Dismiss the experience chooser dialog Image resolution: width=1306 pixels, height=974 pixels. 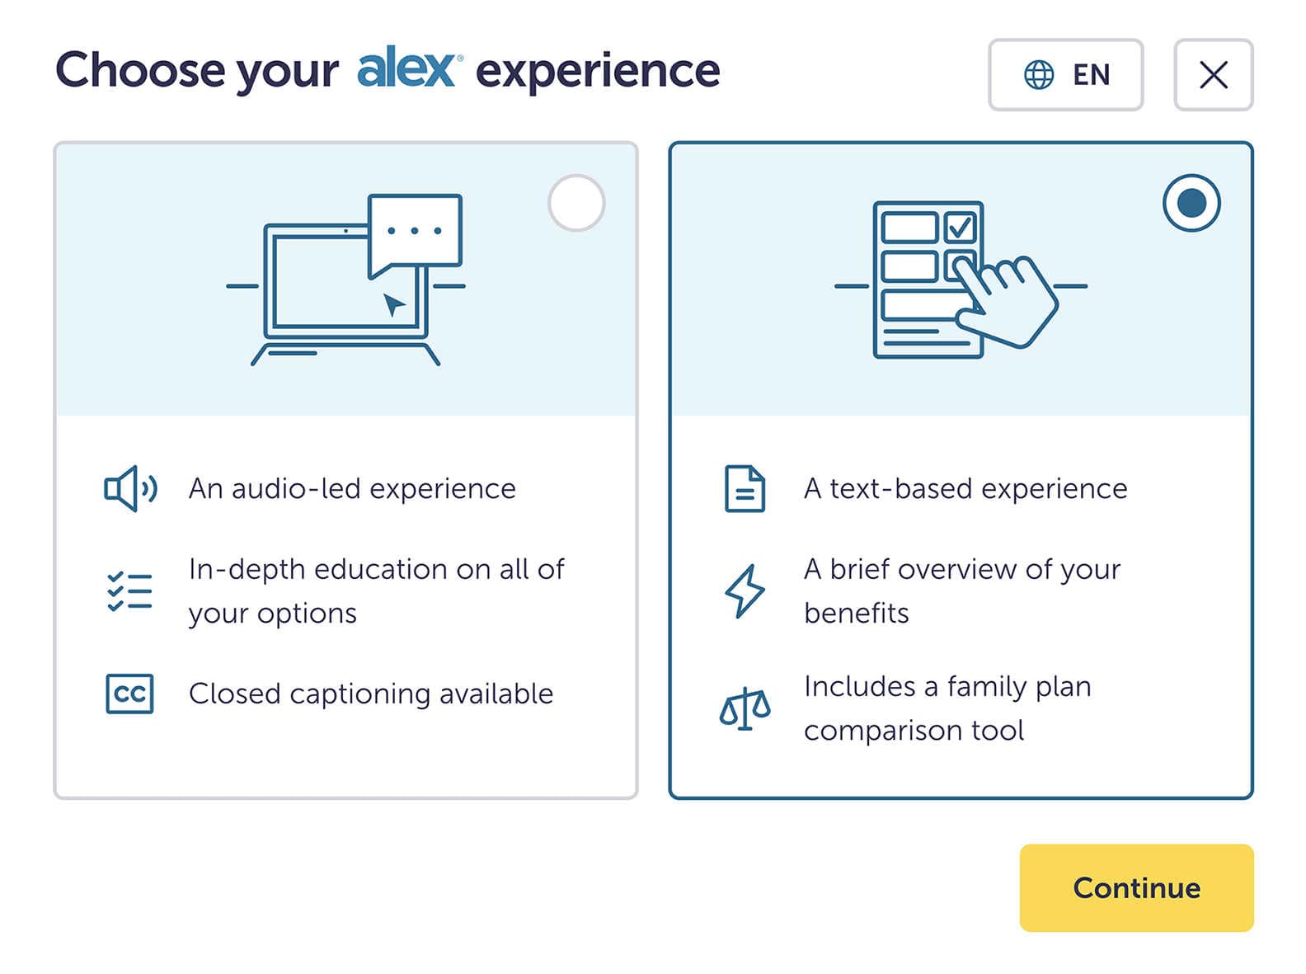click(x=1213, y=74)
